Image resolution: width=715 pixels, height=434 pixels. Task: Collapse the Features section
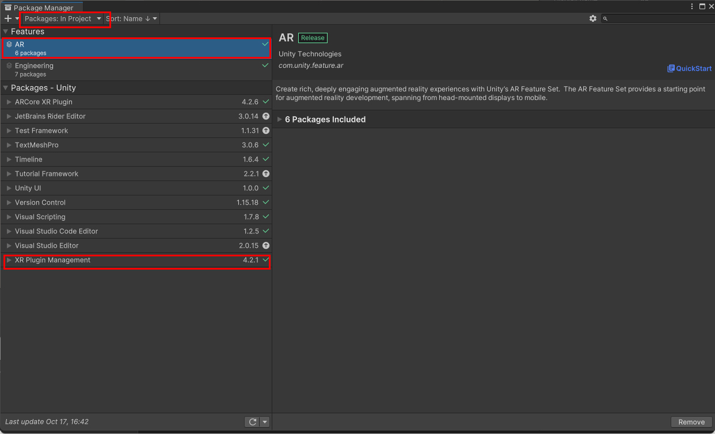[6, 32]
